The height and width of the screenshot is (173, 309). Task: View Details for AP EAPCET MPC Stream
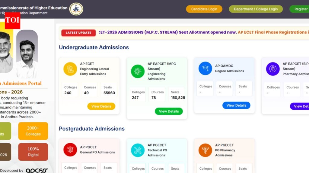[169, 111]
